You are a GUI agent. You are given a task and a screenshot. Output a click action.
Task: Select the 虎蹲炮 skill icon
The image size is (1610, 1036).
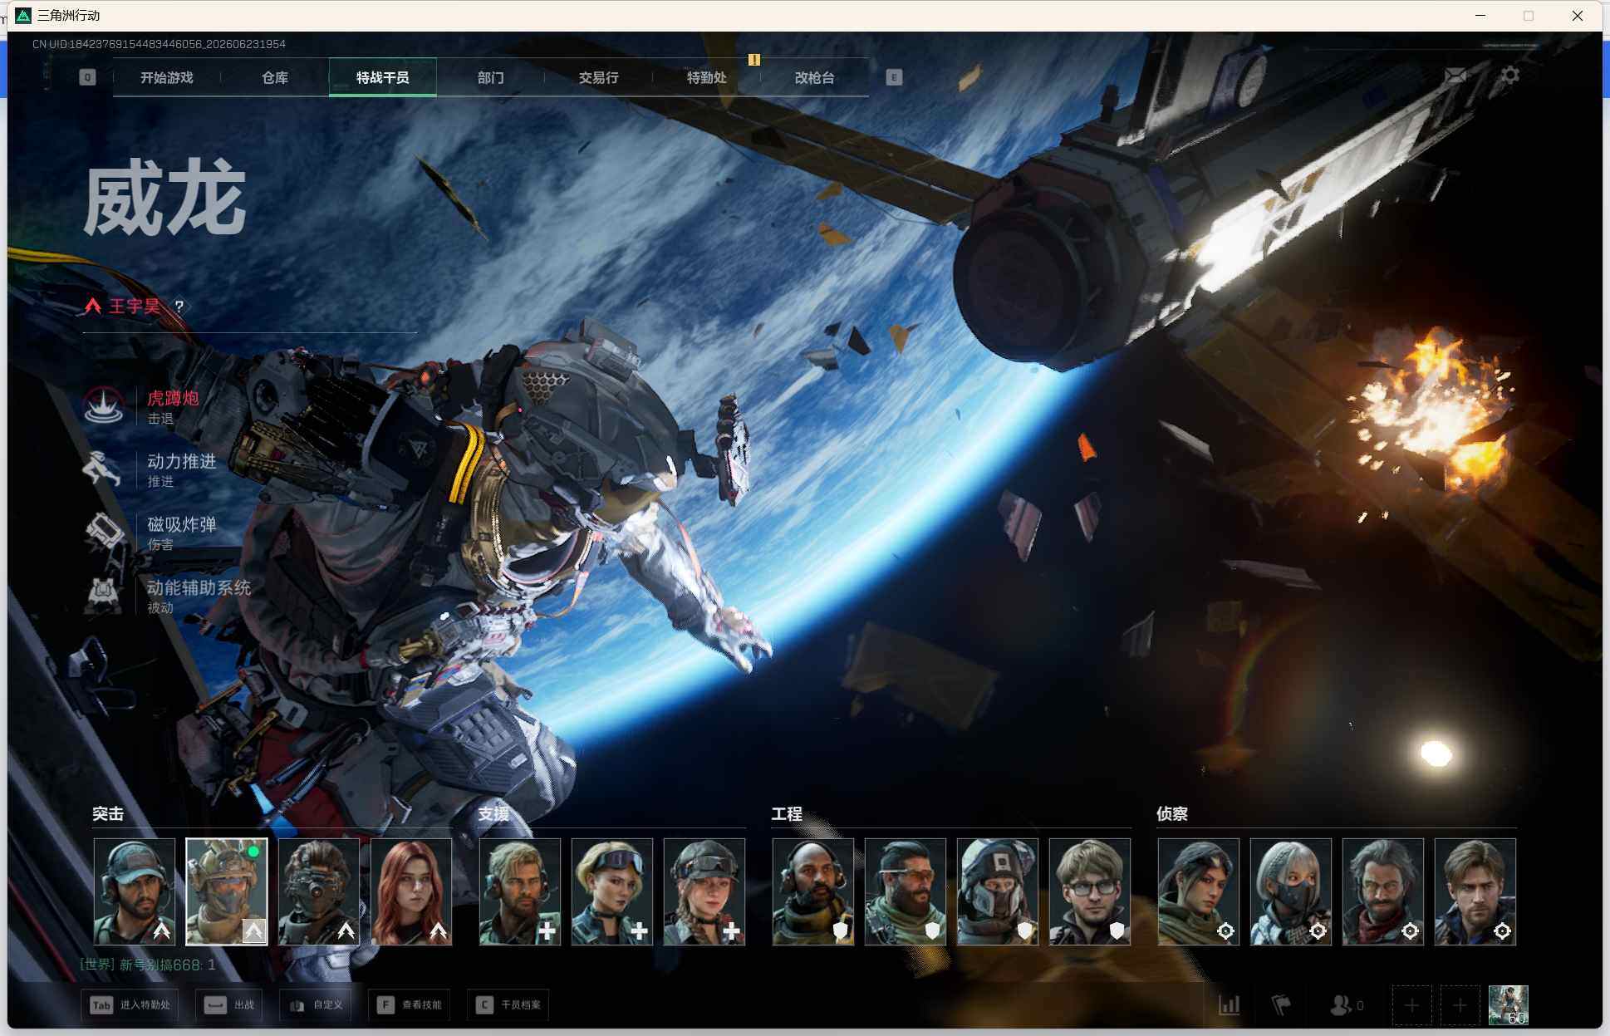click(x=104, y=405)
